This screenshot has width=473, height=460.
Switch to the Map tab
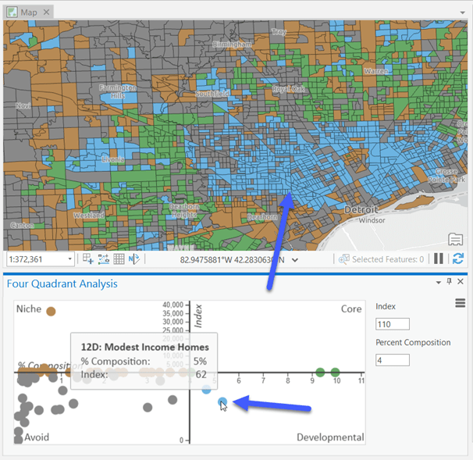coord(29,12)
